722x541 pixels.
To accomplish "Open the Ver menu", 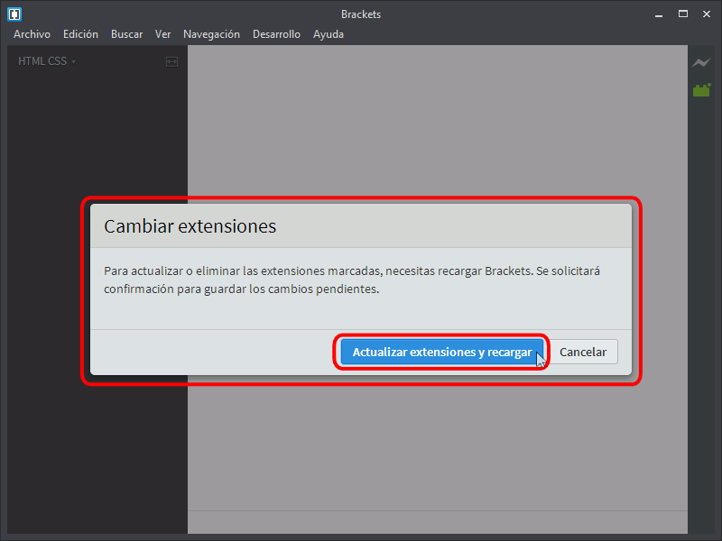I will [x=163, y=34].
